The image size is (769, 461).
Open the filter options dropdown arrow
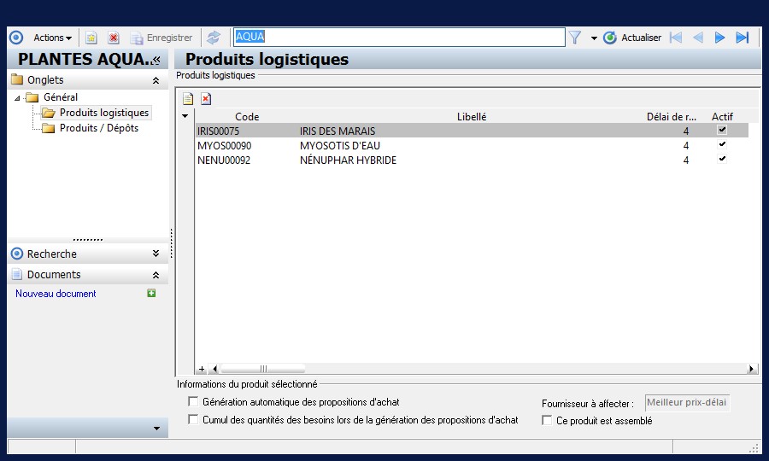pos(594,38)
